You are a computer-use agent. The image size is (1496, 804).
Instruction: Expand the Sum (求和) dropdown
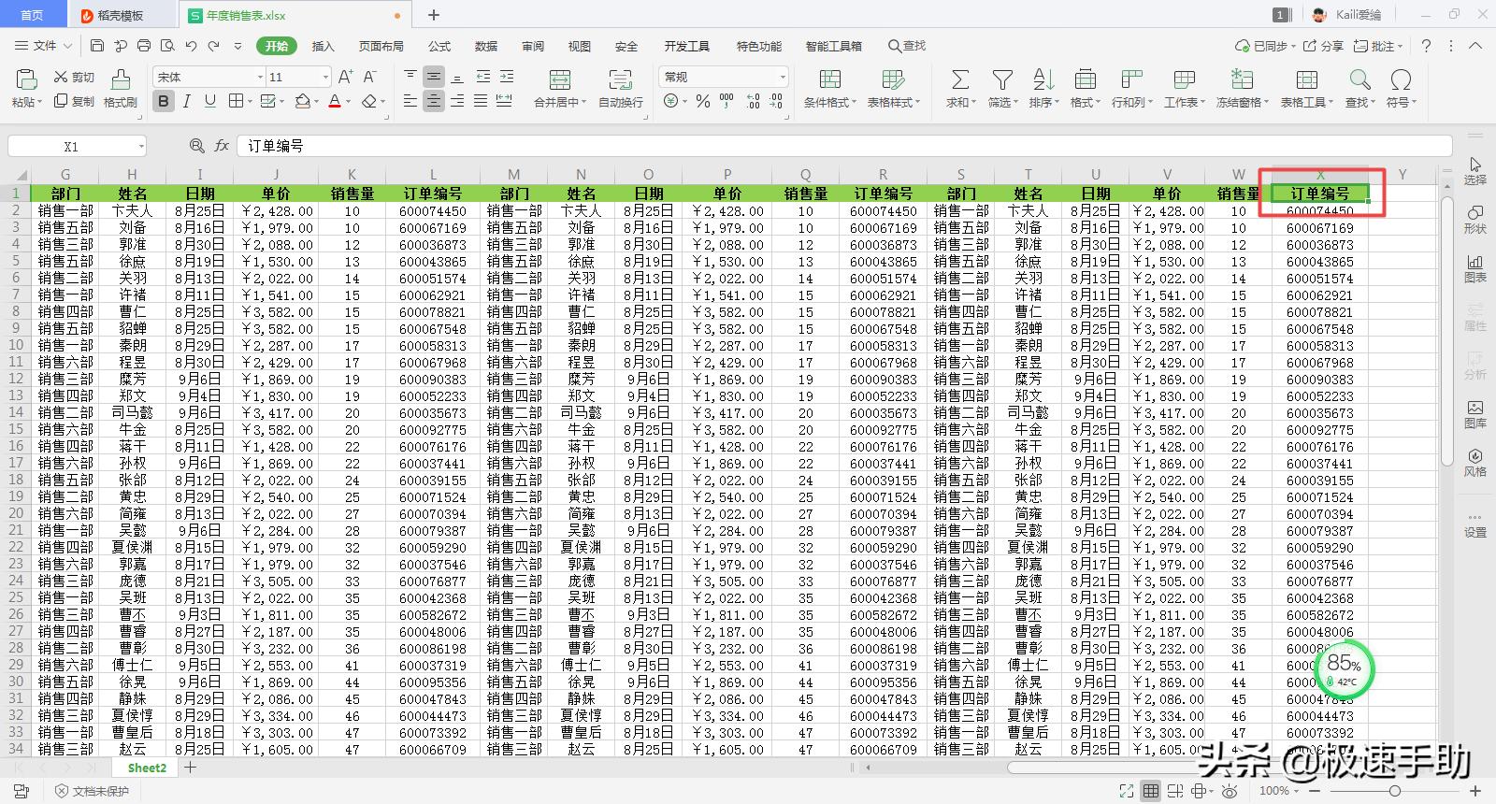click(x=974, y=103)
